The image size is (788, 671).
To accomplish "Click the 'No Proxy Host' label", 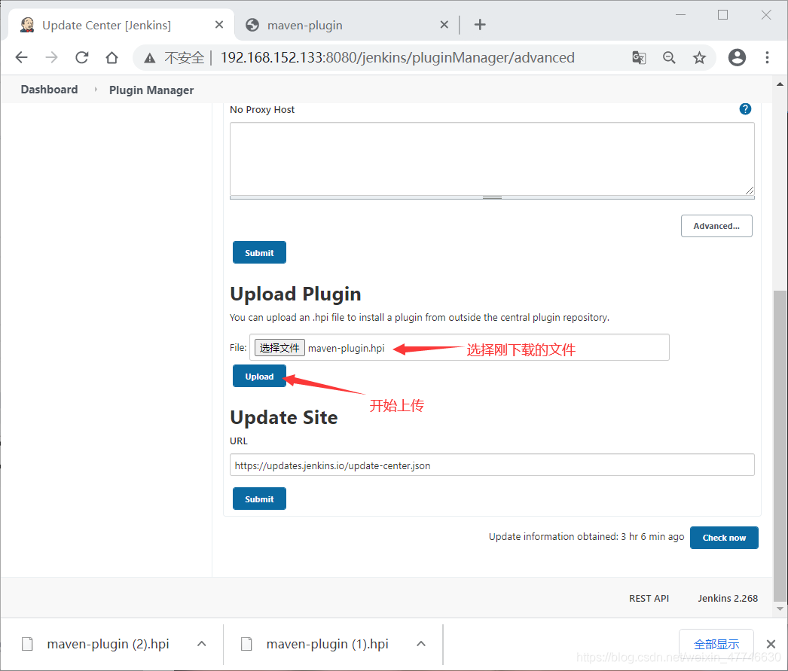I will coord(262,109).
